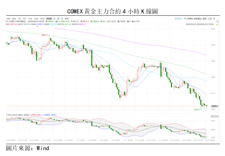225x156 pixels.
Task: Click the 开 4012.7 open value
Action: (75, 21)
